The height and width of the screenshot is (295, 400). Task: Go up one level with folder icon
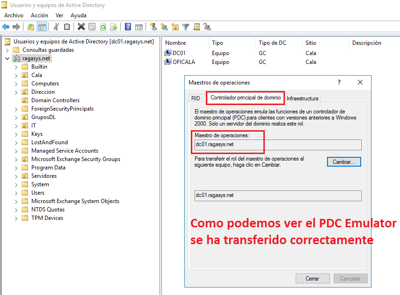(31, 27)
